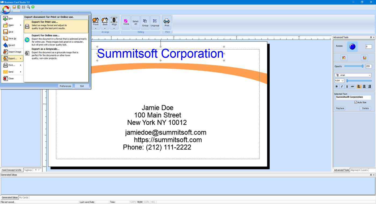Pin the Advanced Tools panel
Viewport: 376px width, 204px height.
(371, 37)
